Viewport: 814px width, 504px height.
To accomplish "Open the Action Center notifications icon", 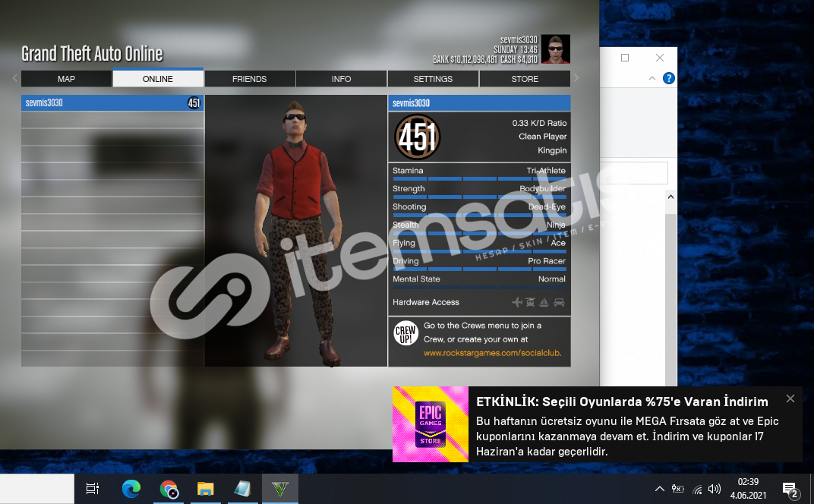I will click(790, 489).
